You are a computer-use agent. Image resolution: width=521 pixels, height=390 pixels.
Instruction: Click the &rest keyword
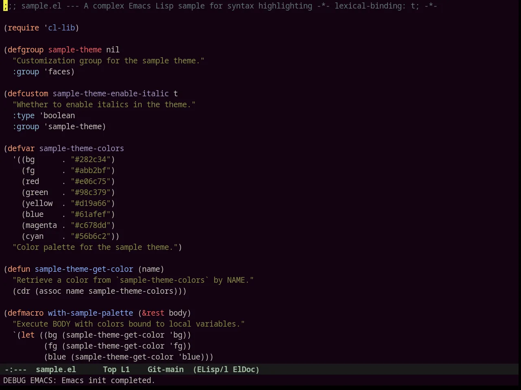[x=153, y=313]
